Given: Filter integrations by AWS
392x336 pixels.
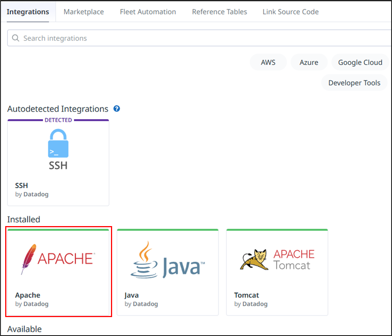Looking at the screenshot, I should pyautogui.click(x=268, y=62).
